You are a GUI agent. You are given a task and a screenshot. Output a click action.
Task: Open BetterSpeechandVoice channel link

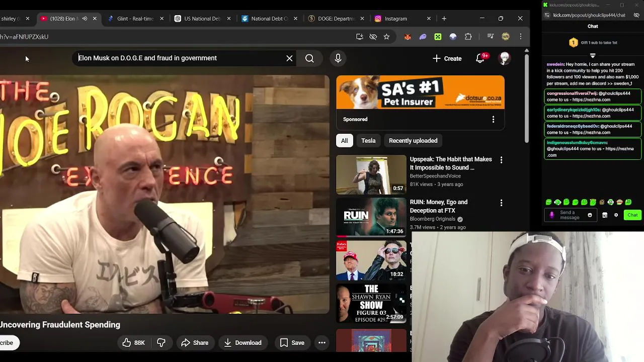435,176
